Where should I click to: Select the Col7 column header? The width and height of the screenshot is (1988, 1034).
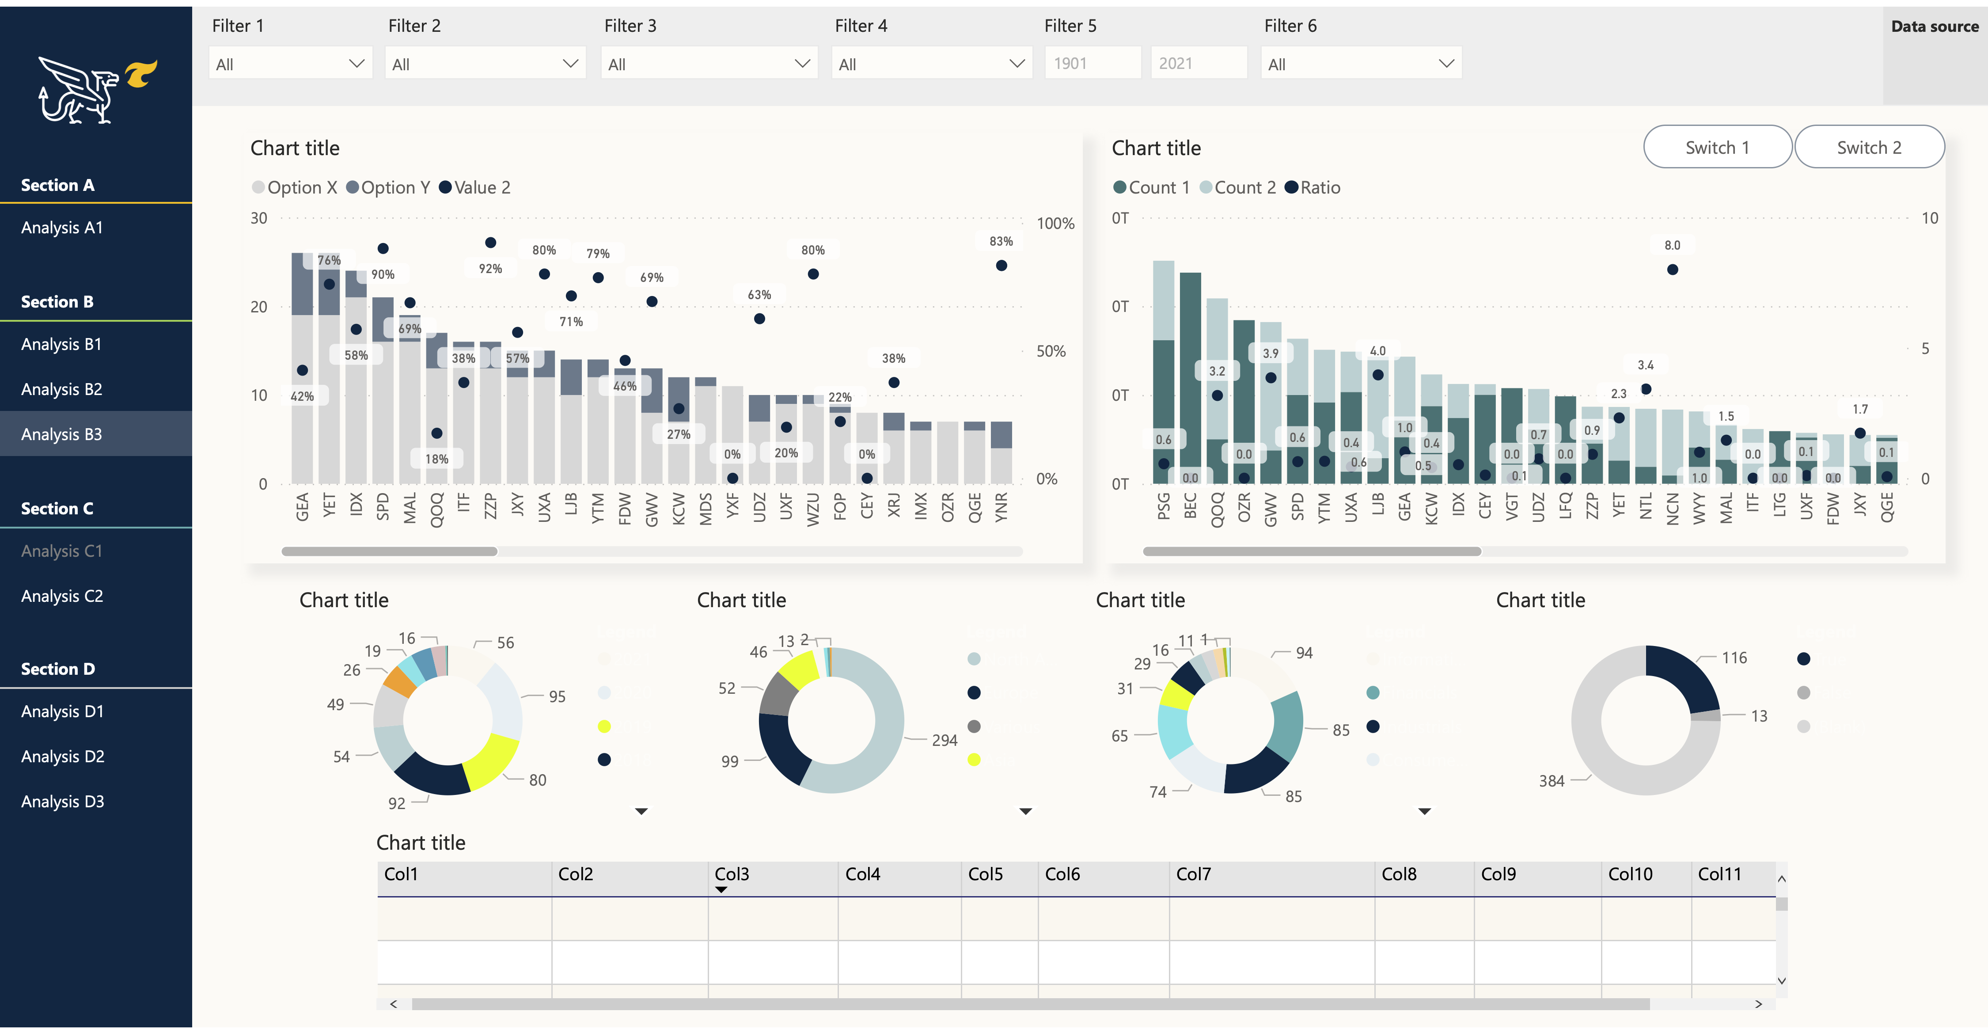coord(1193,874)
